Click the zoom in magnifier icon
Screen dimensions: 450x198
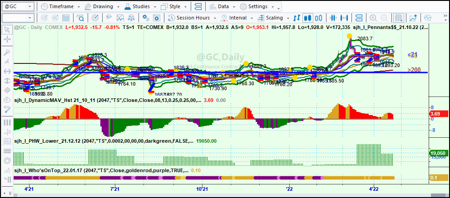click(373, 18)
